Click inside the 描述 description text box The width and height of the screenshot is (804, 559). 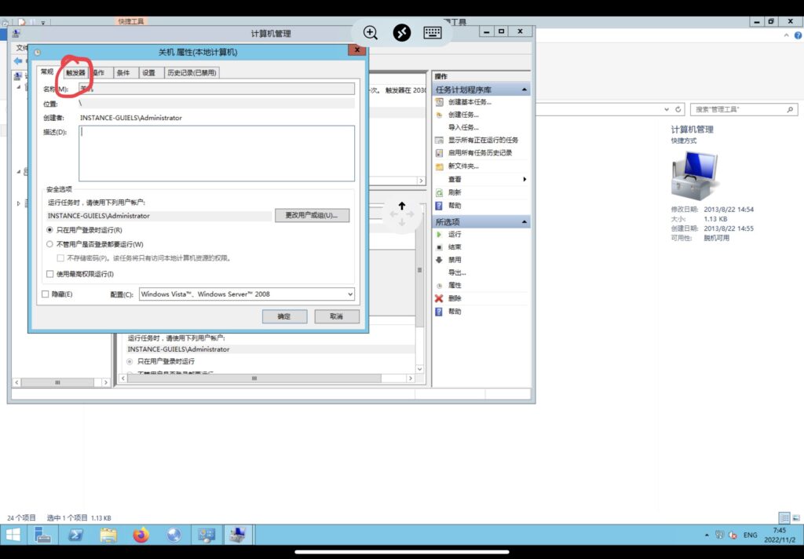point(216,153)
